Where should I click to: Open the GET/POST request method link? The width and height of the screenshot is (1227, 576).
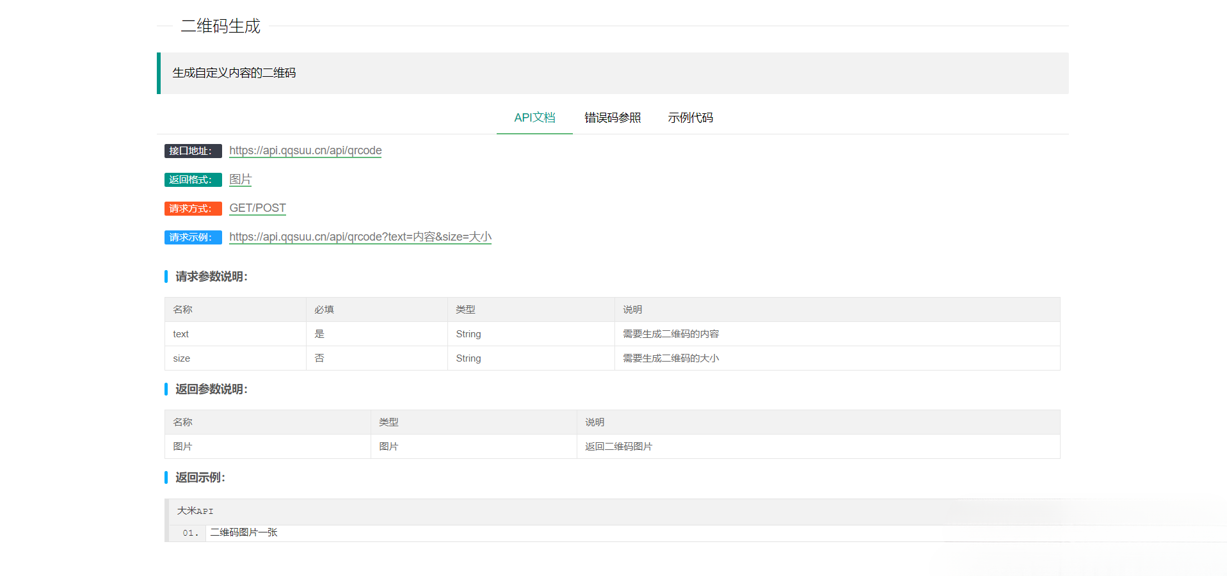click(257, 208)
